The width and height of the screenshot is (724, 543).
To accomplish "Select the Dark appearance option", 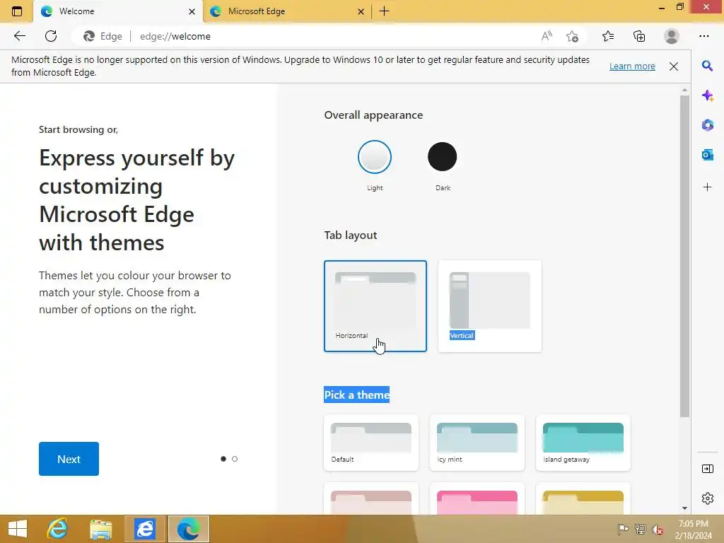I will point(443,157).
